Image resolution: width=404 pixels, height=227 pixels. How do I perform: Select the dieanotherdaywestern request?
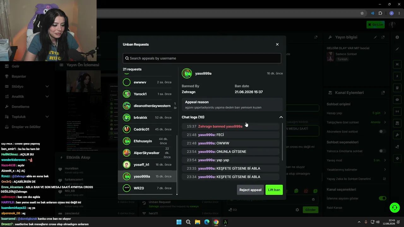point(148,106)
